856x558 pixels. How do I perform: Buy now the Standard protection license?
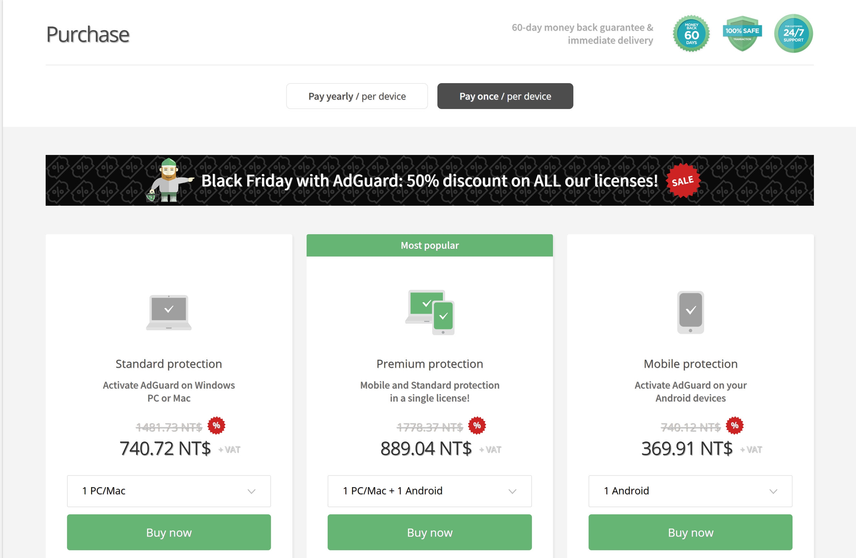coord(169,532)
